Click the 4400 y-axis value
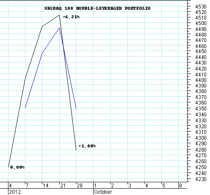This screenshot has width=210, height=195. tap(201, 80)
